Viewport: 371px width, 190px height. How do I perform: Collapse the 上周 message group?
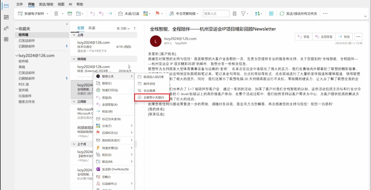tap(74, 35)
